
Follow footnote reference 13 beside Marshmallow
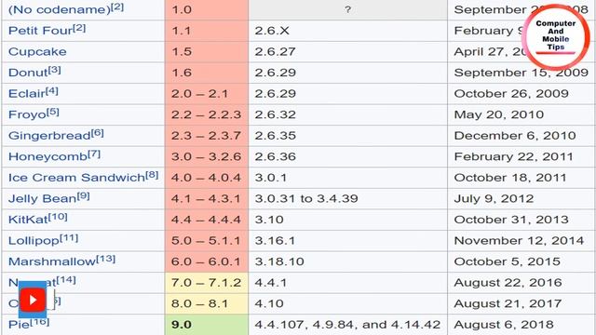pyautogui.click(x=105, y=259)
